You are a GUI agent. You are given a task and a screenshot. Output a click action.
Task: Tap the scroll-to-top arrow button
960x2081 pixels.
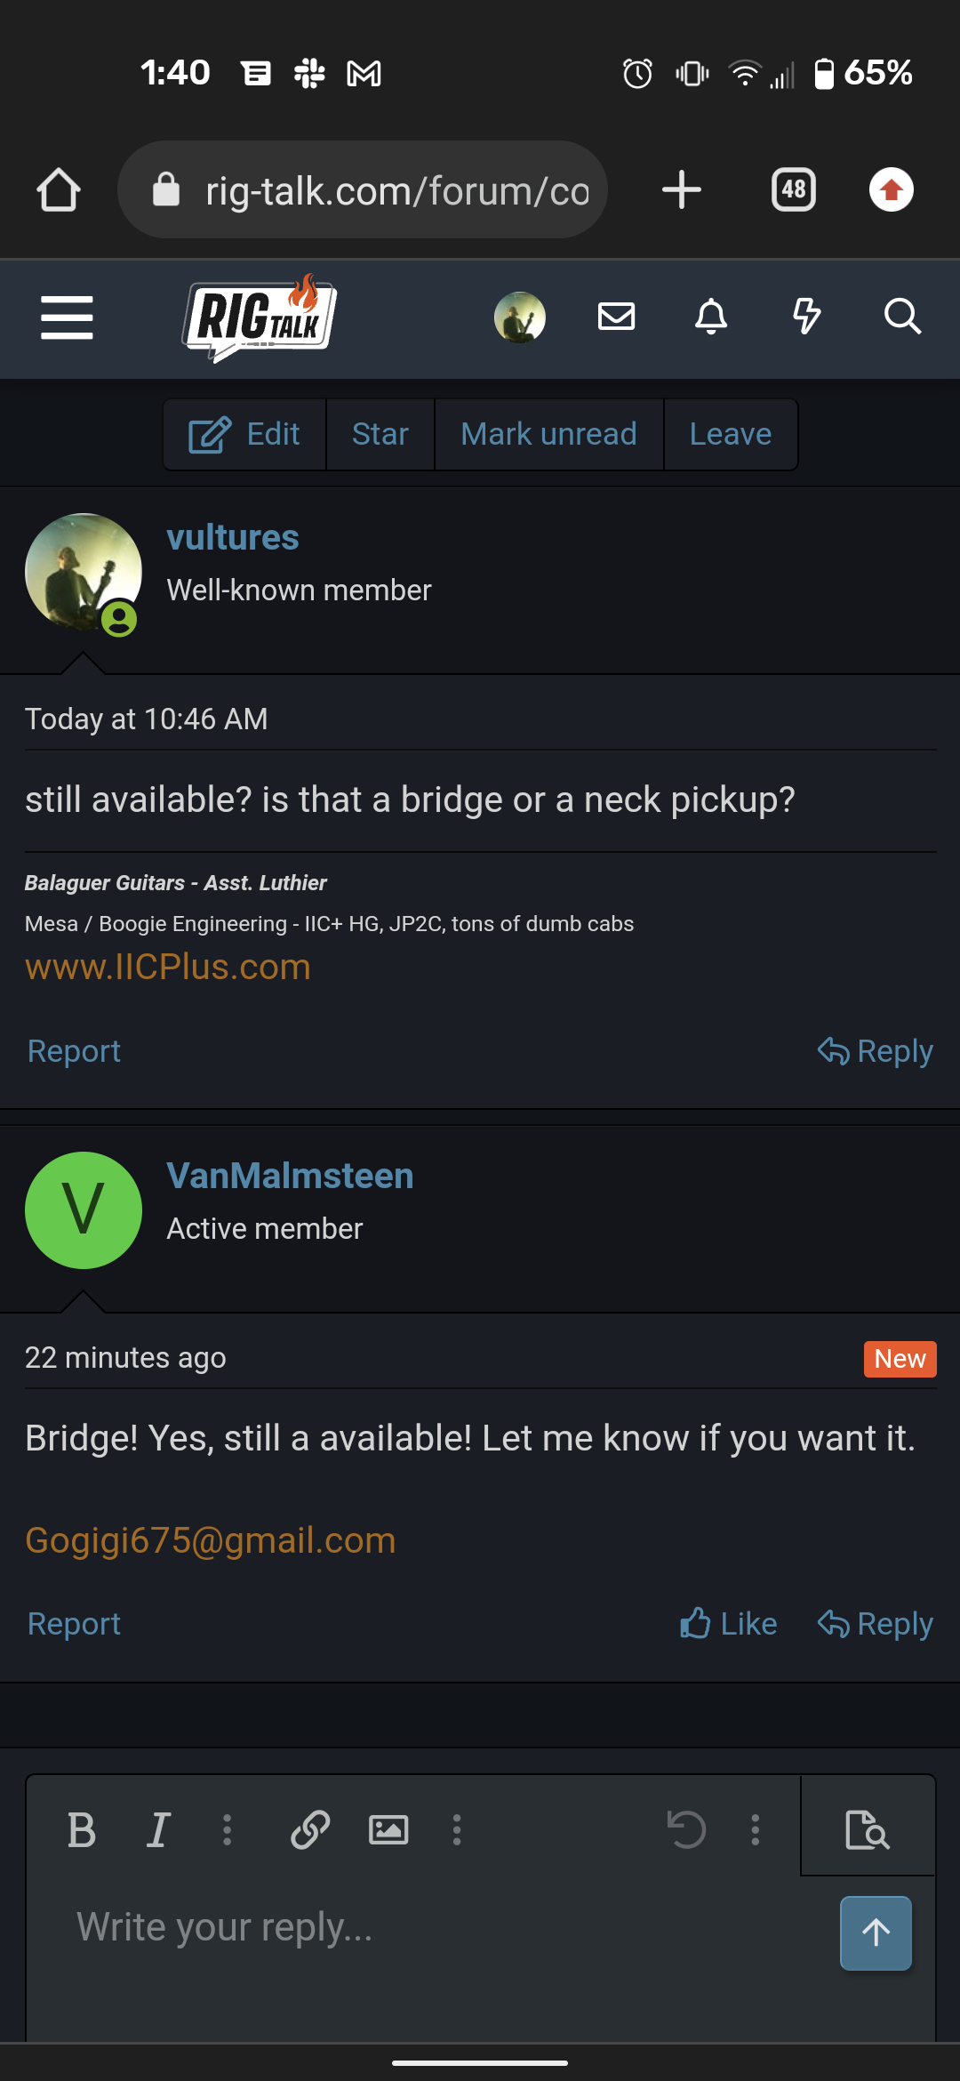coord(876,1932)
